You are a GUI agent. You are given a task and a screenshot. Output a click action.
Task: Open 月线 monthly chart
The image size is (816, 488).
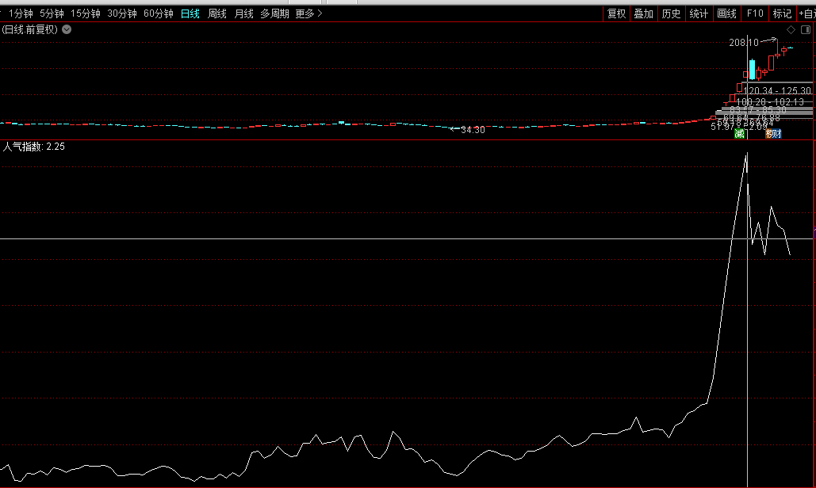click(243, 13)
